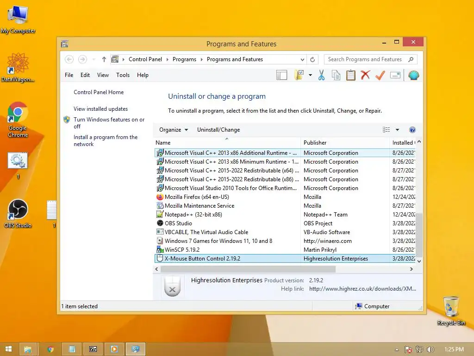Open the Recycle Bin desktop icon
The image size is (474, 356).
pos(451,311)
